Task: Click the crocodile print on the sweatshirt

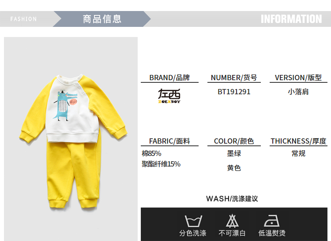Action: (x=64, y=105)
